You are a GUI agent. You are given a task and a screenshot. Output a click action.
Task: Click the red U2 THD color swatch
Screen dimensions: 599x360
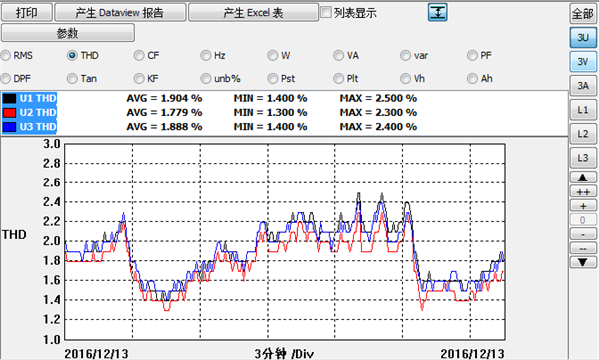(x=9, y=113)
